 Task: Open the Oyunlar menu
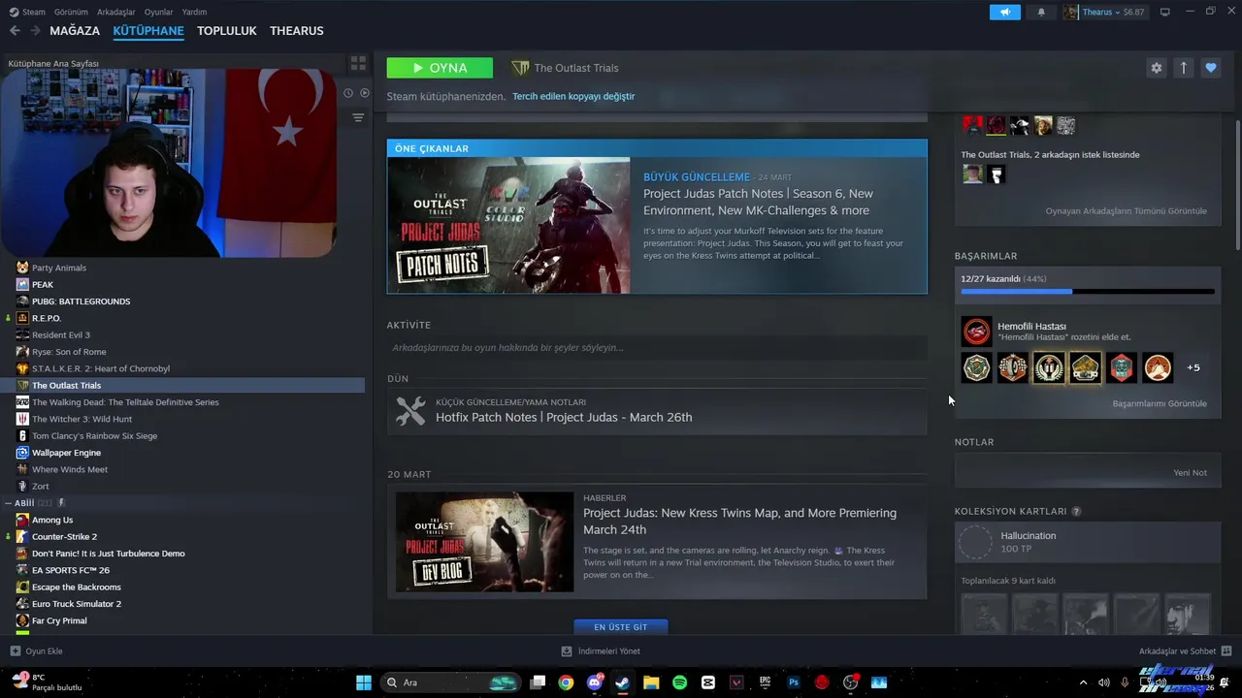coord(158,12)
